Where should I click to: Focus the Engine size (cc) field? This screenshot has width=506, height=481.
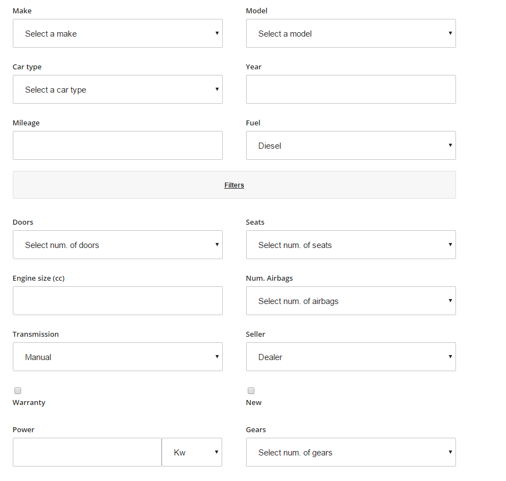tap(117, 301)
